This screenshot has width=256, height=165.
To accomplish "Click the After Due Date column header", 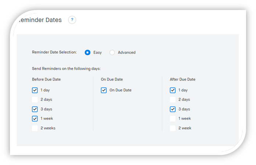I will tap(182, 79).
